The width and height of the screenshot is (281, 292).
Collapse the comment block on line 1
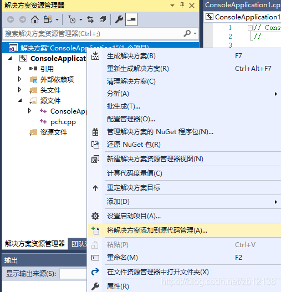click(250, 28)
